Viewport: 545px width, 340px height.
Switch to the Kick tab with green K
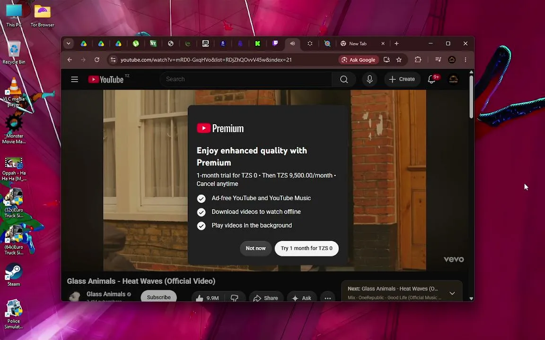click(x=257, y=43)
